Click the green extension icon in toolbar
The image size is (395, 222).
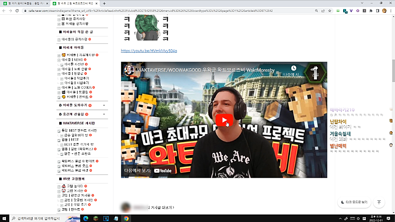338,11
